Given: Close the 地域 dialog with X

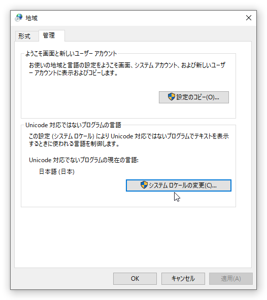Looking at the screenshot, I should (x=249, y=18).
